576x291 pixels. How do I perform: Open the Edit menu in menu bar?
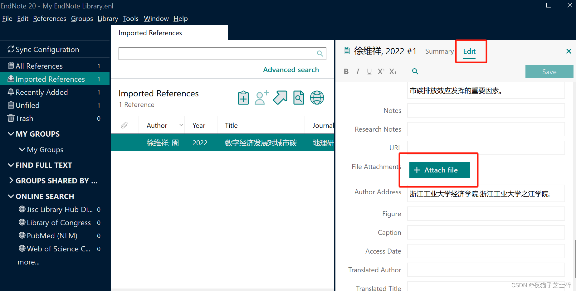pyautogui.click(x=23, y=18)
